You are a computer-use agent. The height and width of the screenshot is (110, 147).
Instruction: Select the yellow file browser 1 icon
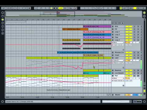pos(3,20)
